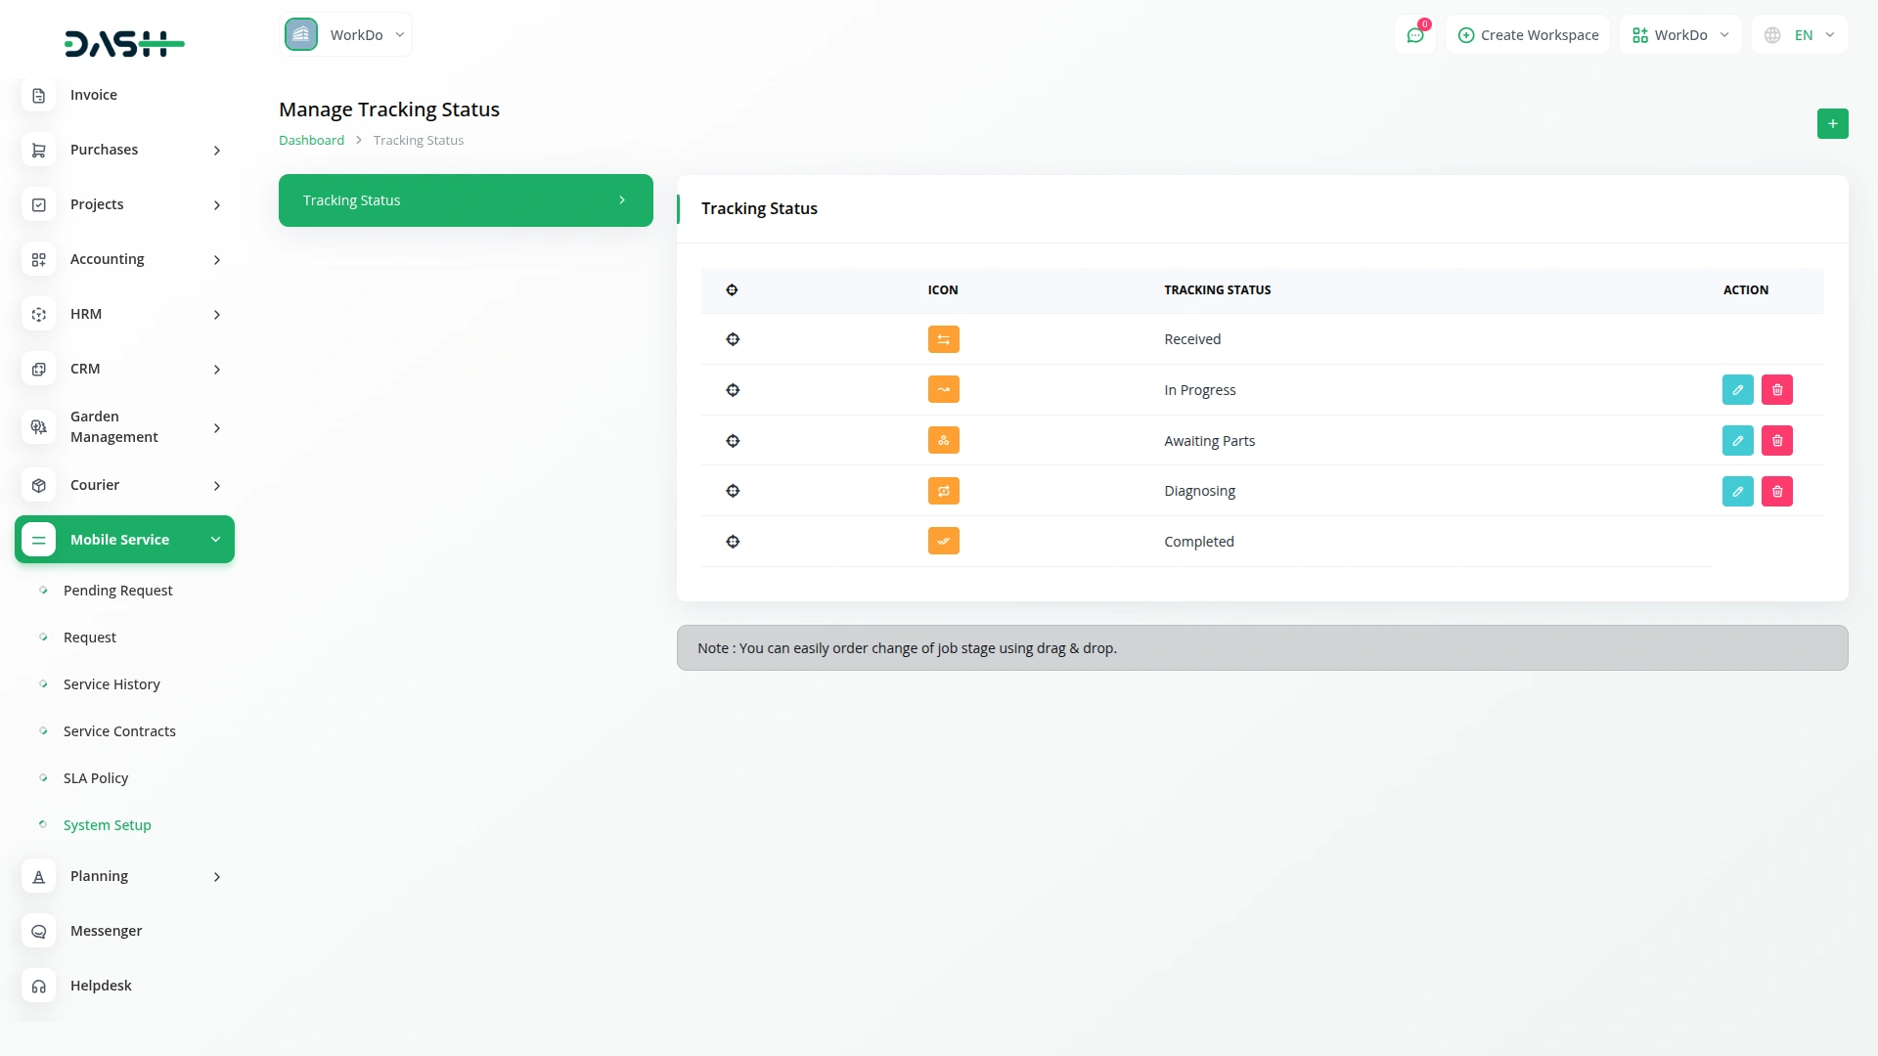Viewport: 1878px width, 1056px height.
Task: Click the ACTION column header
Action: (x=1746, y=290)
